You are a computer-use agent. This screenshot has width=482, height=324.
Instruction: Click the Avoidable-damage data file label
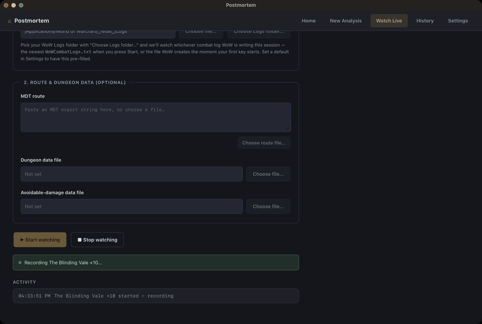(52, 193)
